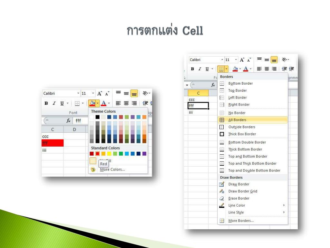This screenshot has height=248, width=330.
Task: Click formula bar containing fff, left screenshot
Action: (81, 120)
